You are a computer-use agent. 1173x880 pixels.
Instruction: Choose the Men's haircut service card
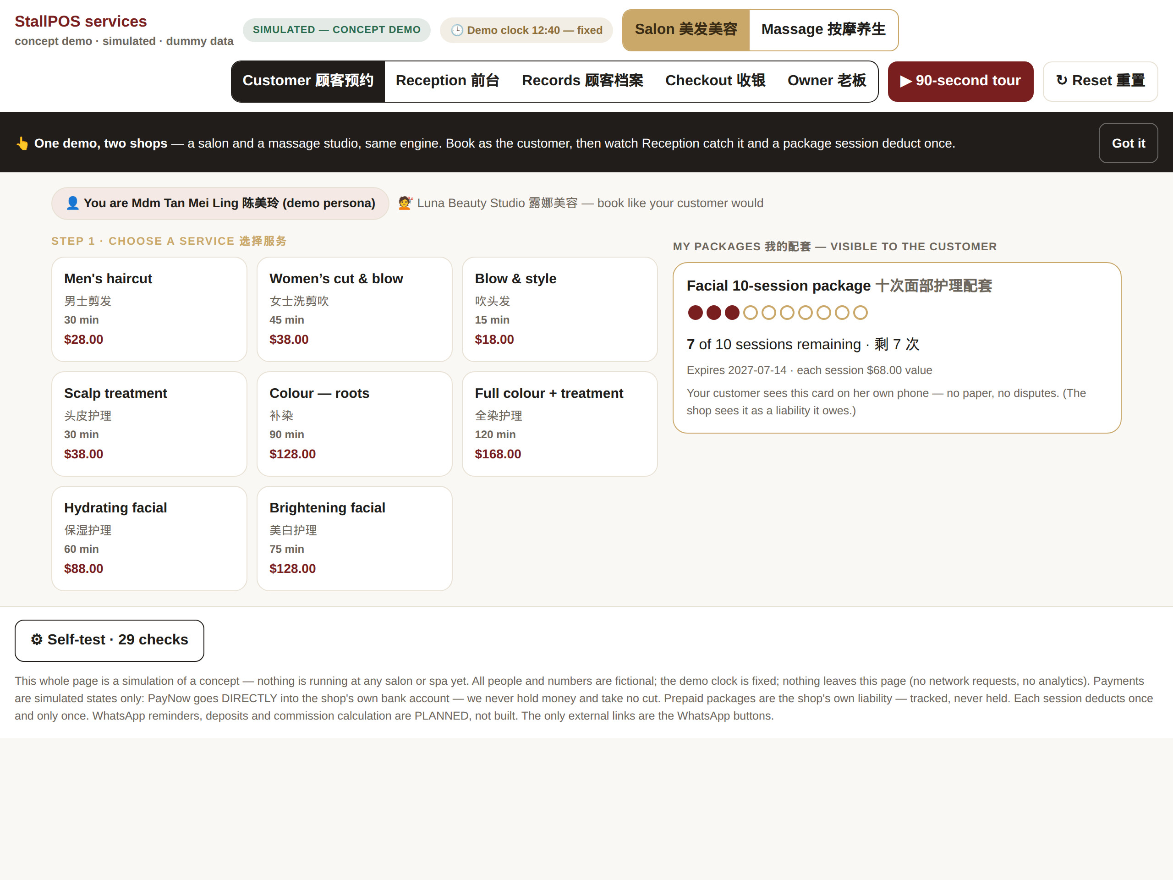(149, 309)
